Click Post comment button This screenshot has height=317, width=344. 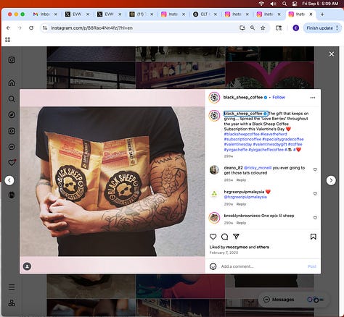coord(312,266)
